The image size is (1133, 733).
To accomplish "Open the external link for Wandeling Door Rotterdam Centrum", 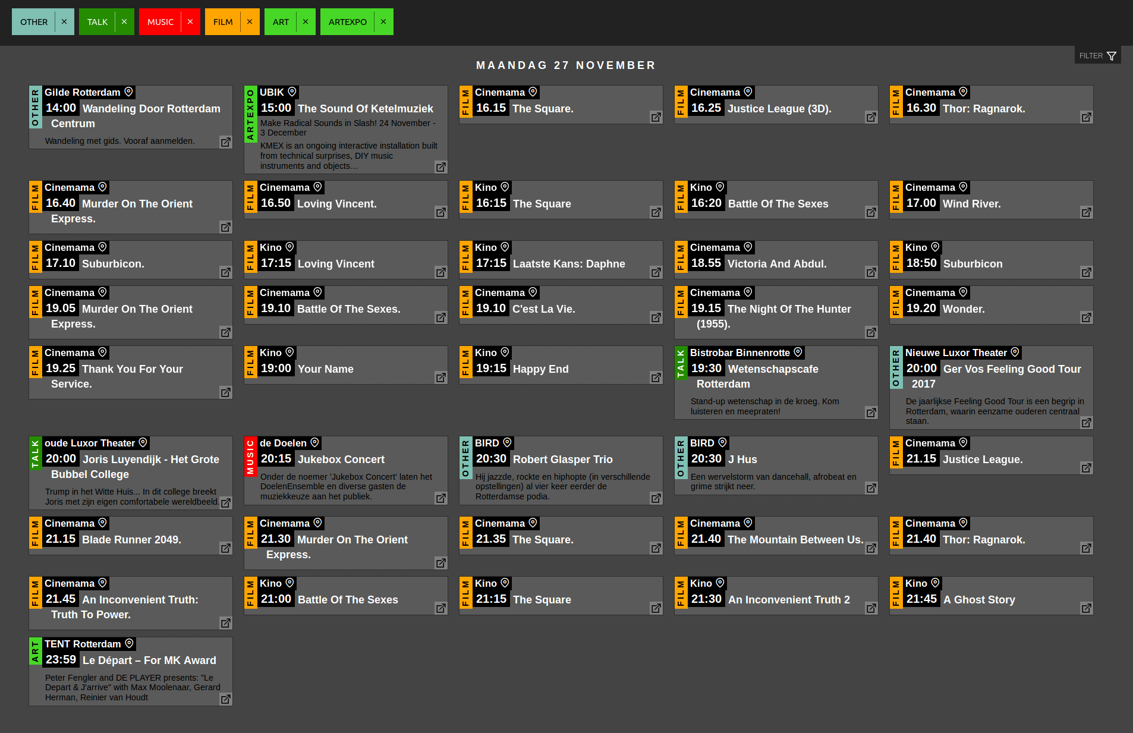I will tap(226, 142).
